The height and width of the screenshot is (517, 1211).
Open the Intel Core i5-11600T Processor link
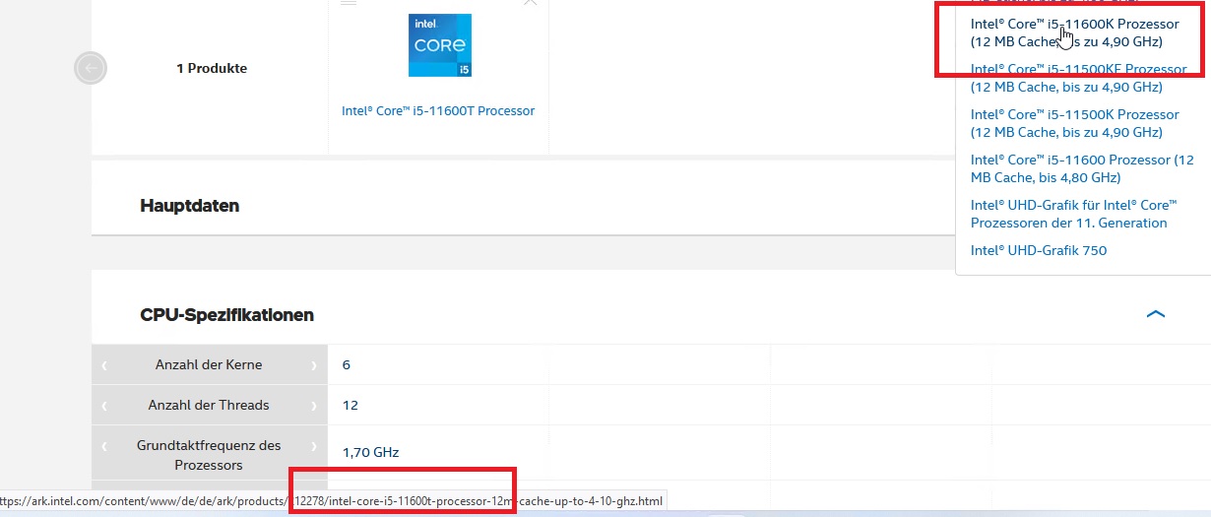[x=438, y=111]
